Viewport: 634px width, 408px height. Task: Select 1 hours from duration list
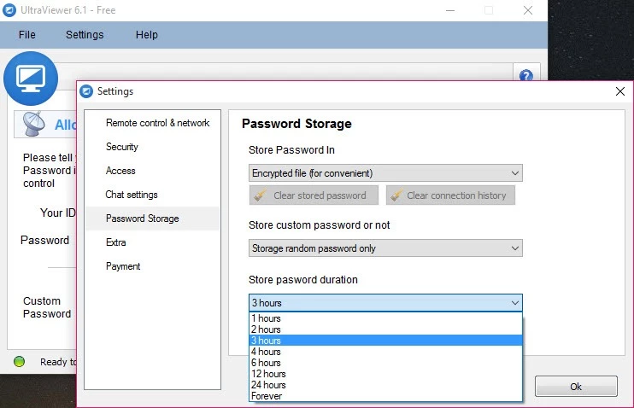(x=267, y=318)
